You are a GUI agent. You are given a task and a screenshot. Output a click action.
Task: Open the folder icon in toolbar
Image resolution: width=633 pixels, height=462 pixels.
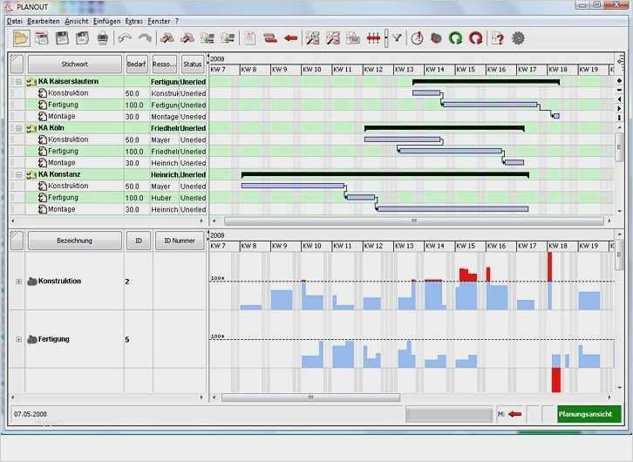pos(21,38)
